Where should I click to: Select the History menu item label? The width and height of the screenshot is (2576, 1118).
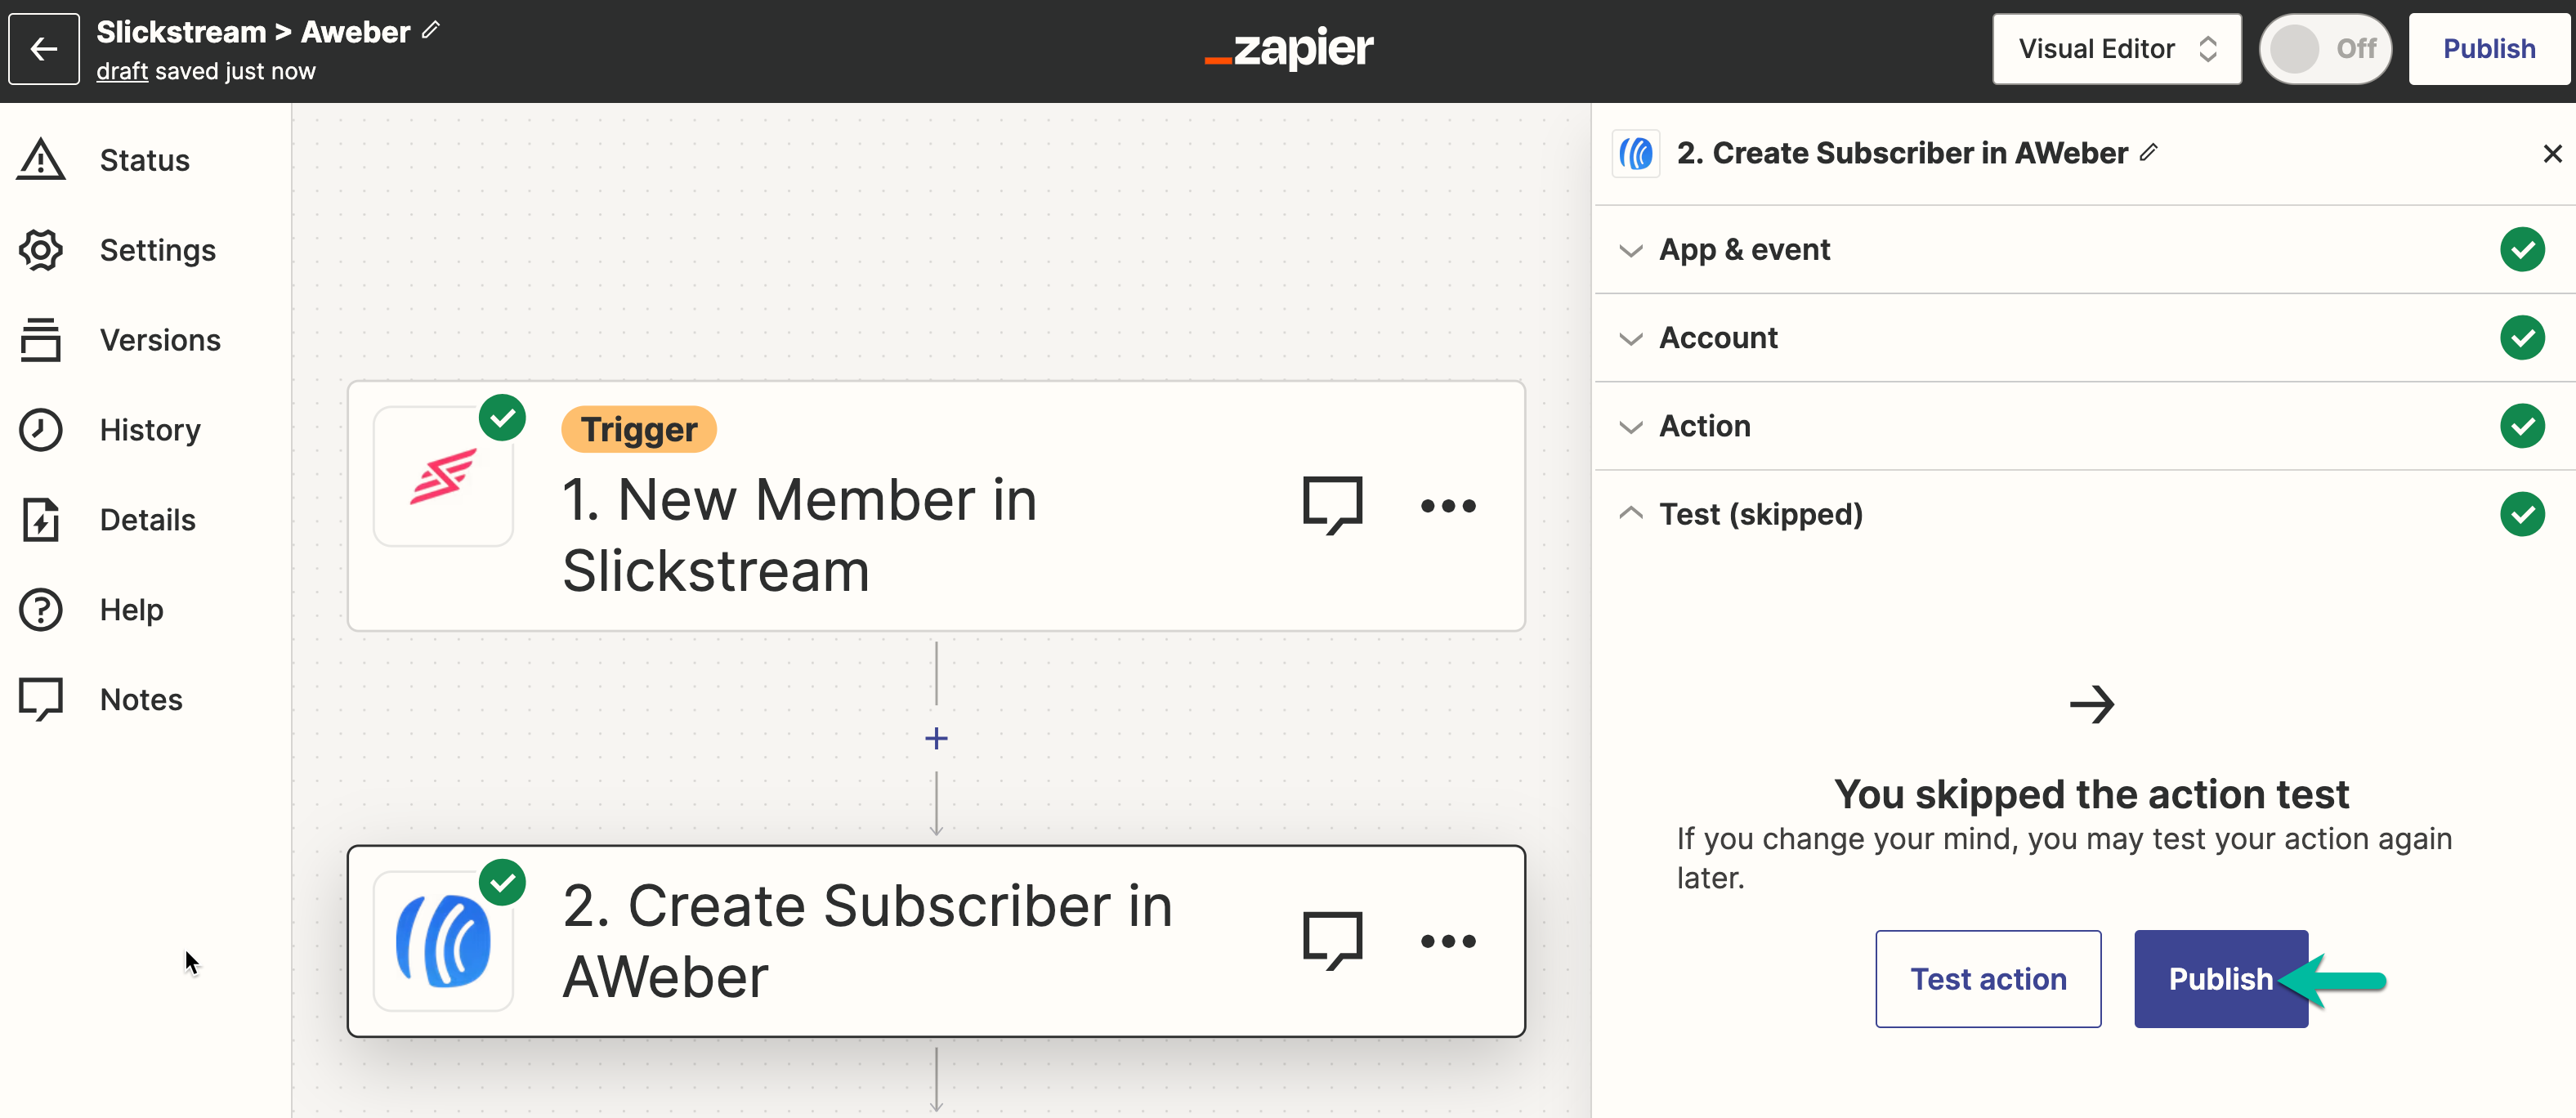click(x=150, y=430)
